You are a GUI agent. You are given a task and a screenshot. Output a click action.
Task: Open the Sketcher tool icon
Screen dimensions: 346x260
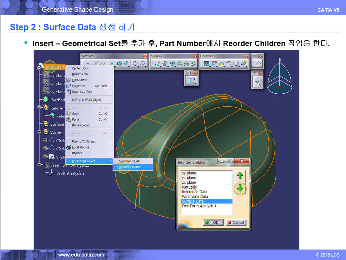[x=257, y=83]
